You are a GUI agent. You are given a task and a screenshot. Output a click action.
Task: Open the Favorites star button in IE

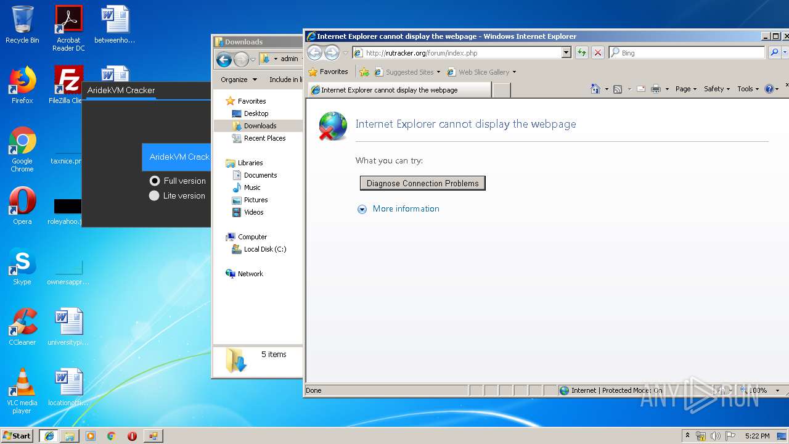pos(329,72)
